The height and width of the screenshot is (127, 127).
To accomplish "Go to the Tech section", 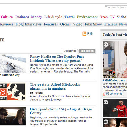I will pos(104,17).
